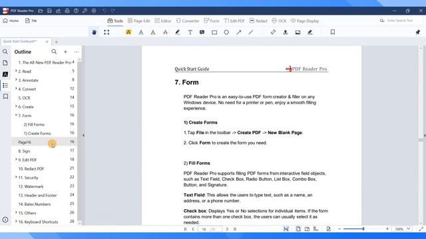
Task: Expand the 2. Read outline item
Action: click(x=16, y=71)
